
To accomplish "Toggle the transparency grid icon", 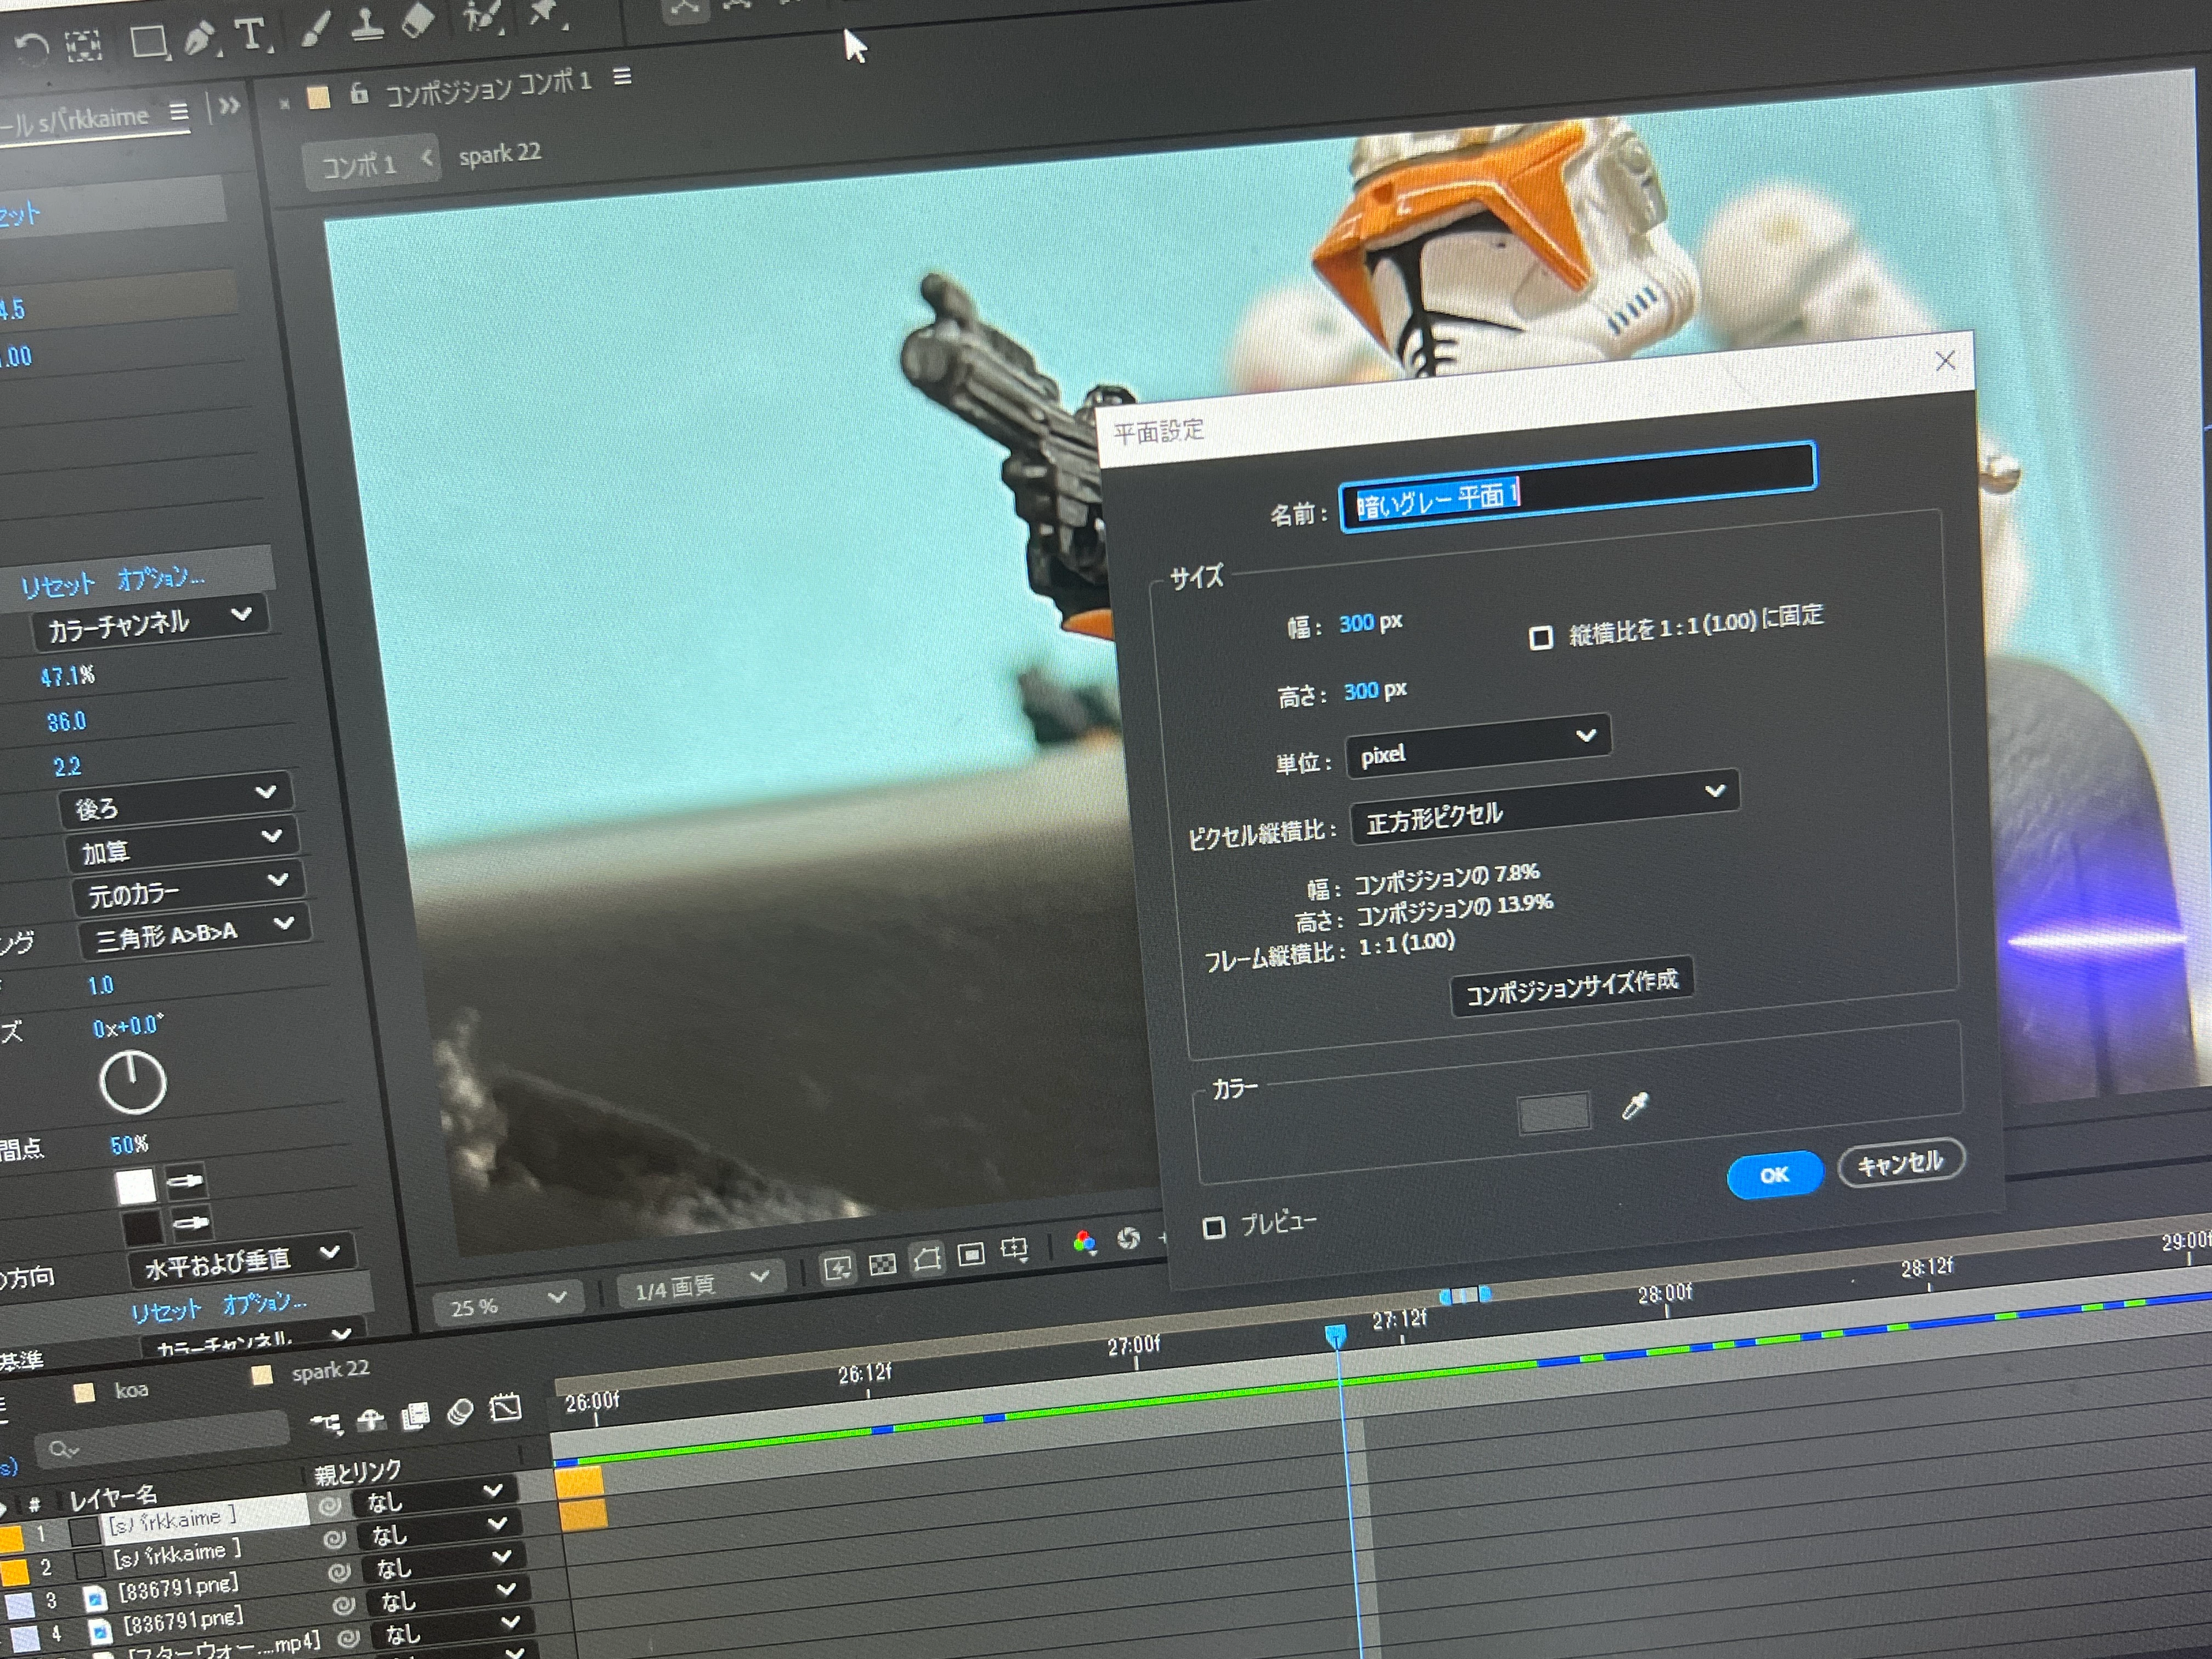I will pos(883,1264).
